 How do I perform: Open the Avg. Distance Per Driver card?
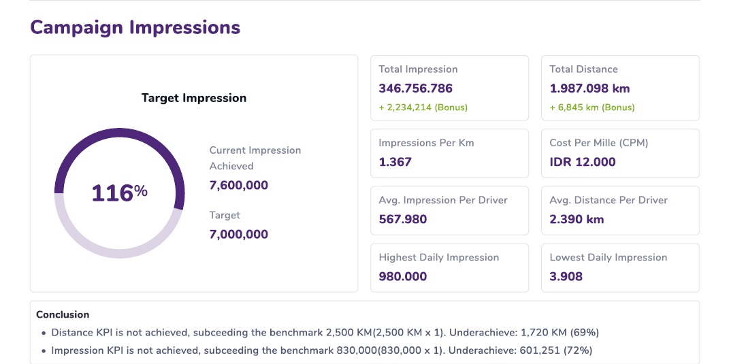(x=620, y=210)
